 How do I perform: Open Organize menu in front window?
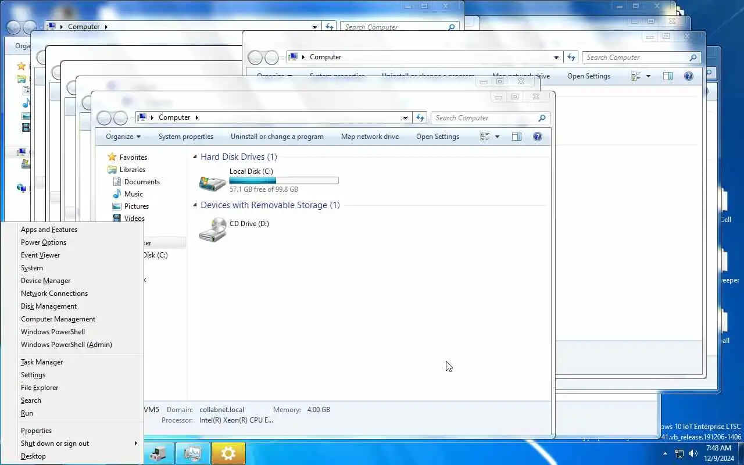[x=123, y=137]
